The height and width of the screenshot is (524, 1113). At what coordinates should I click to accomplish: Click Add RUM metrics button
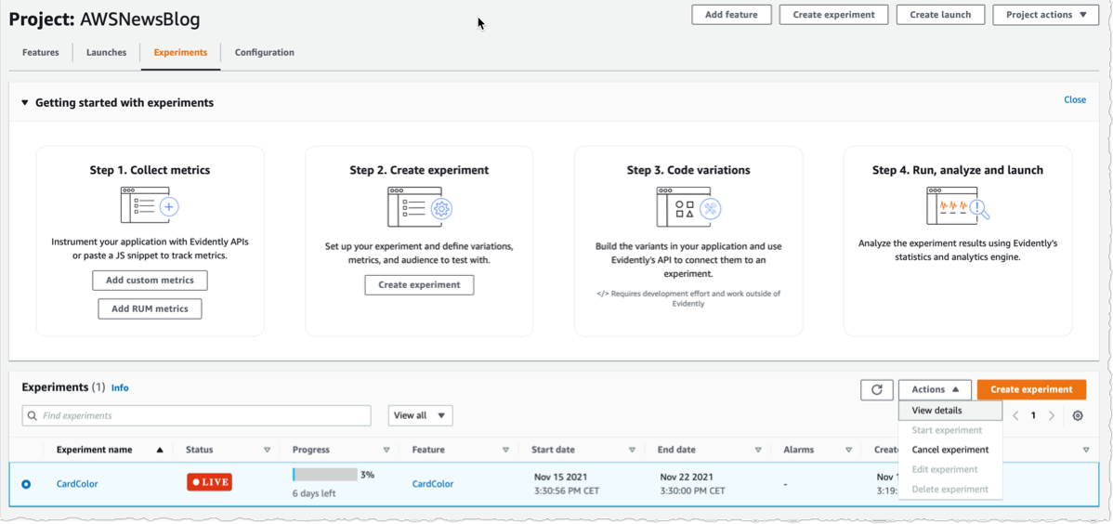tap(150, 308)
